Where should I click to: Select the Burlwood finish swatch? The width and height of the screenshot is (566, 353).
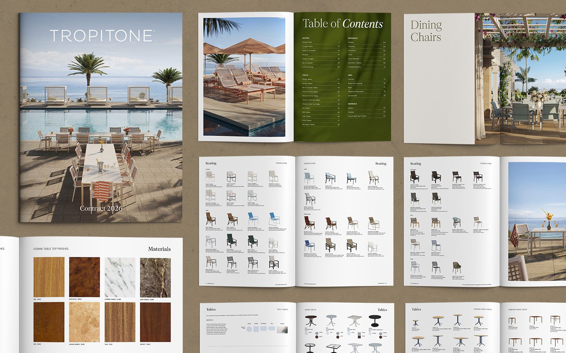tap(85, 277)
